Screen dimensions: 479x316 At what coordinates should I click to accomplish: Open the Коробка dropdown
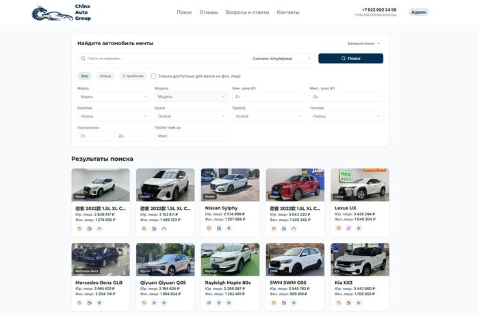(x=114, y=116)
